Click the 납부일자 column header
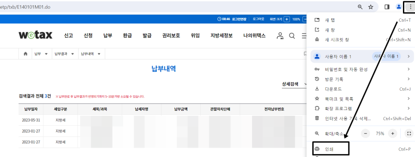Viewport: 415px width, 157px height. click(31, 109)
